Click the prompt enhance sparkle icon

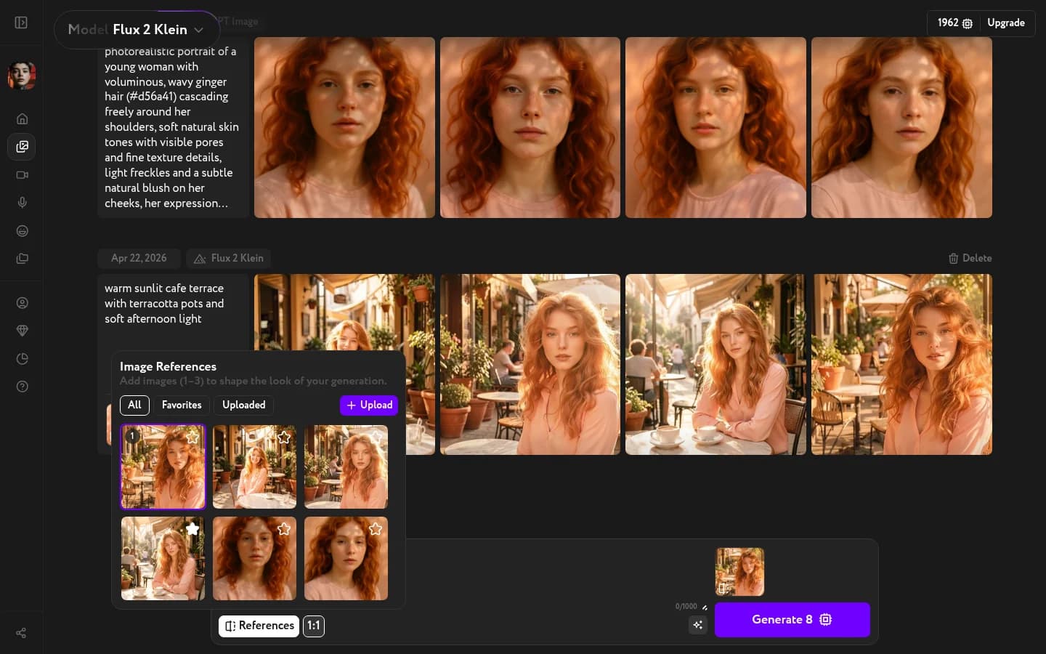(x=697, y=625)
